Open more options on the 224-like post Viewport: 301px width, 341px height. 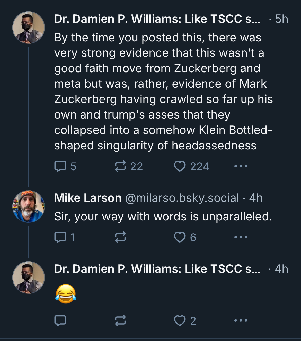point(241,166)
